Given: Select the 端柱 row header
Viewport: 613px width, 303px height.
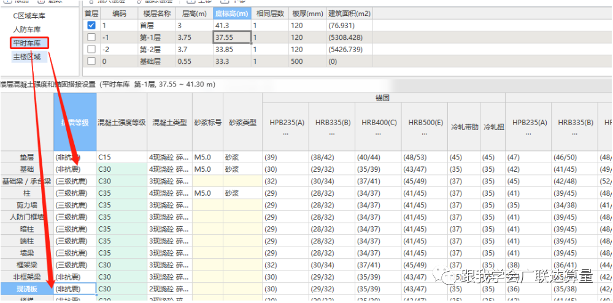Looking at the screenshot, I should click(x=26, y=241).
